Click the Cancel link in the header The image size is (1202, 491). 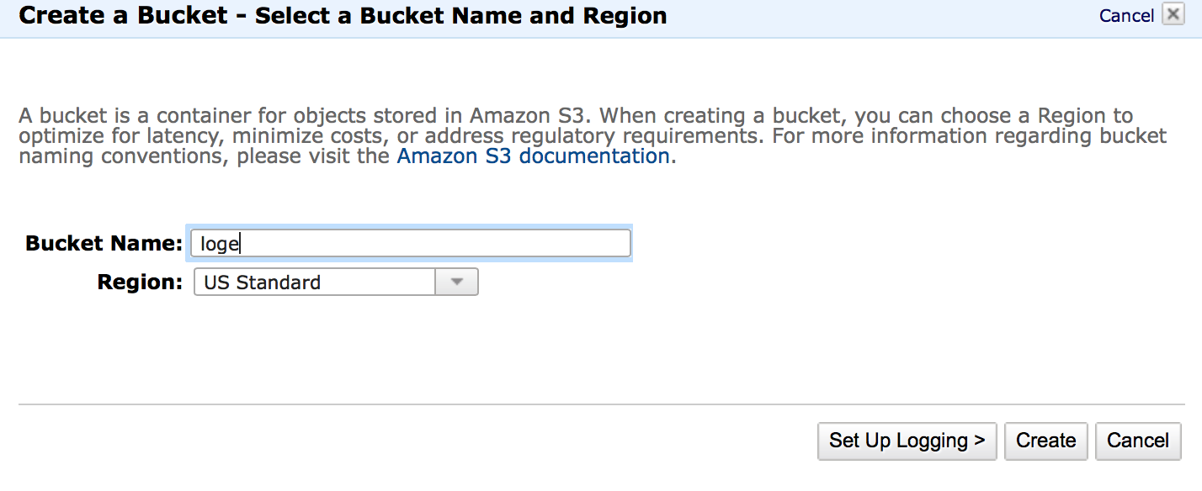coord(1126,16)
